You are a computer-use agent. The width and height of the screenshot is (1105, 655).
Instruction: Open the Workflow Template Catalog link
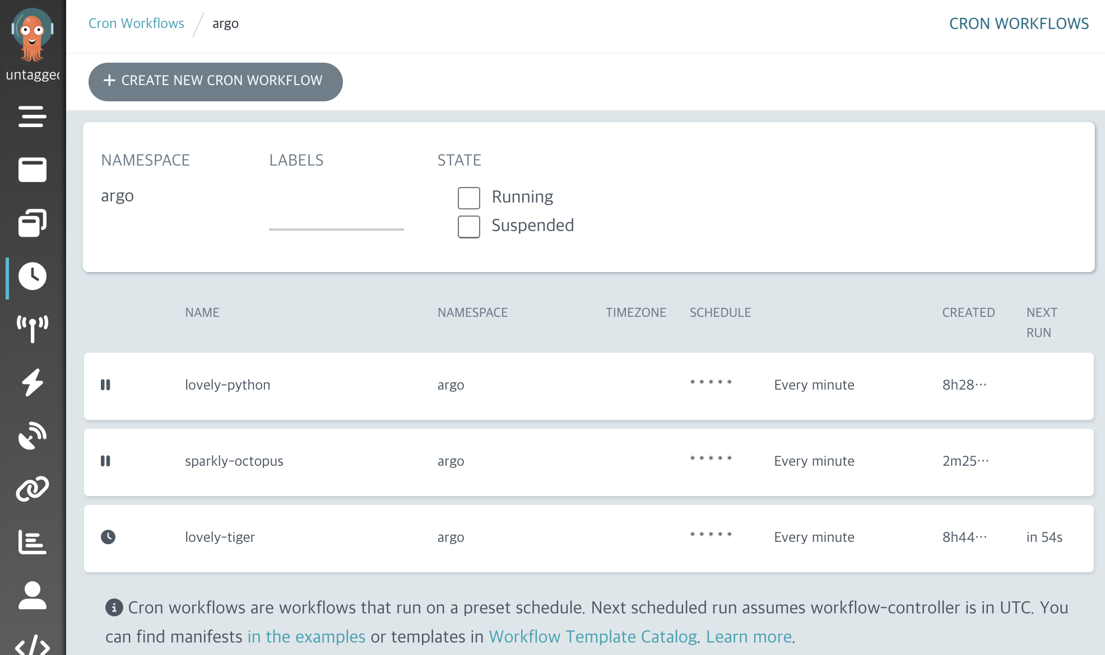(x=594, y=637)
